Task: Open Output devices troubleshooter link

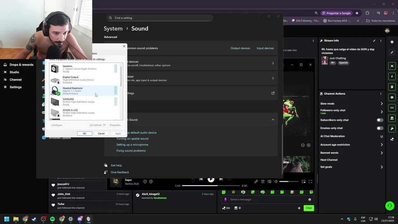Action: click(240, 48)
